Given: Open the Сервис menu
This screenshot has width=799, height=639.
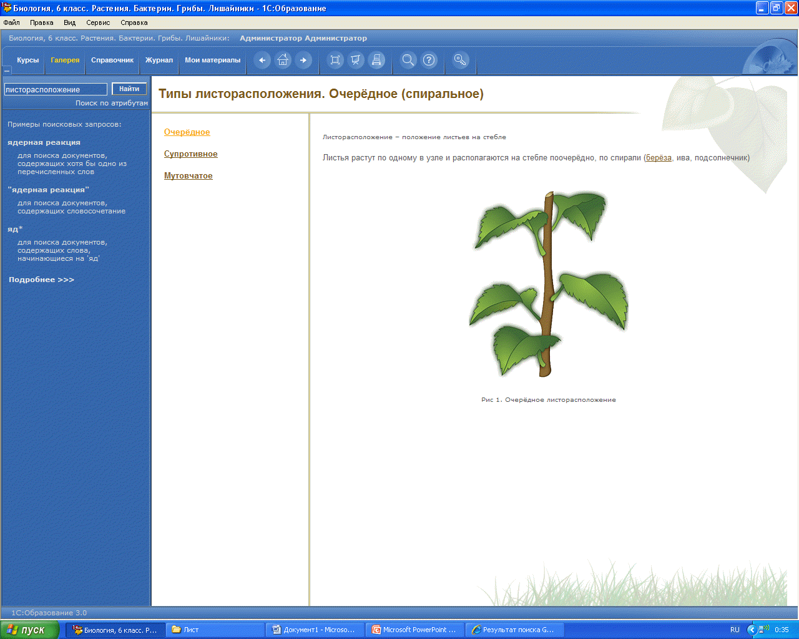Looking at the screenshot, I should pyautogui.click(x=98, y=22).
